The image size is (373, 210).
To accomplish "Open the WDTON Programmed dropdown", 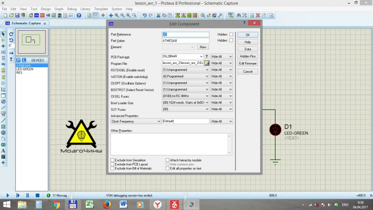I will [x=185, y=76].
